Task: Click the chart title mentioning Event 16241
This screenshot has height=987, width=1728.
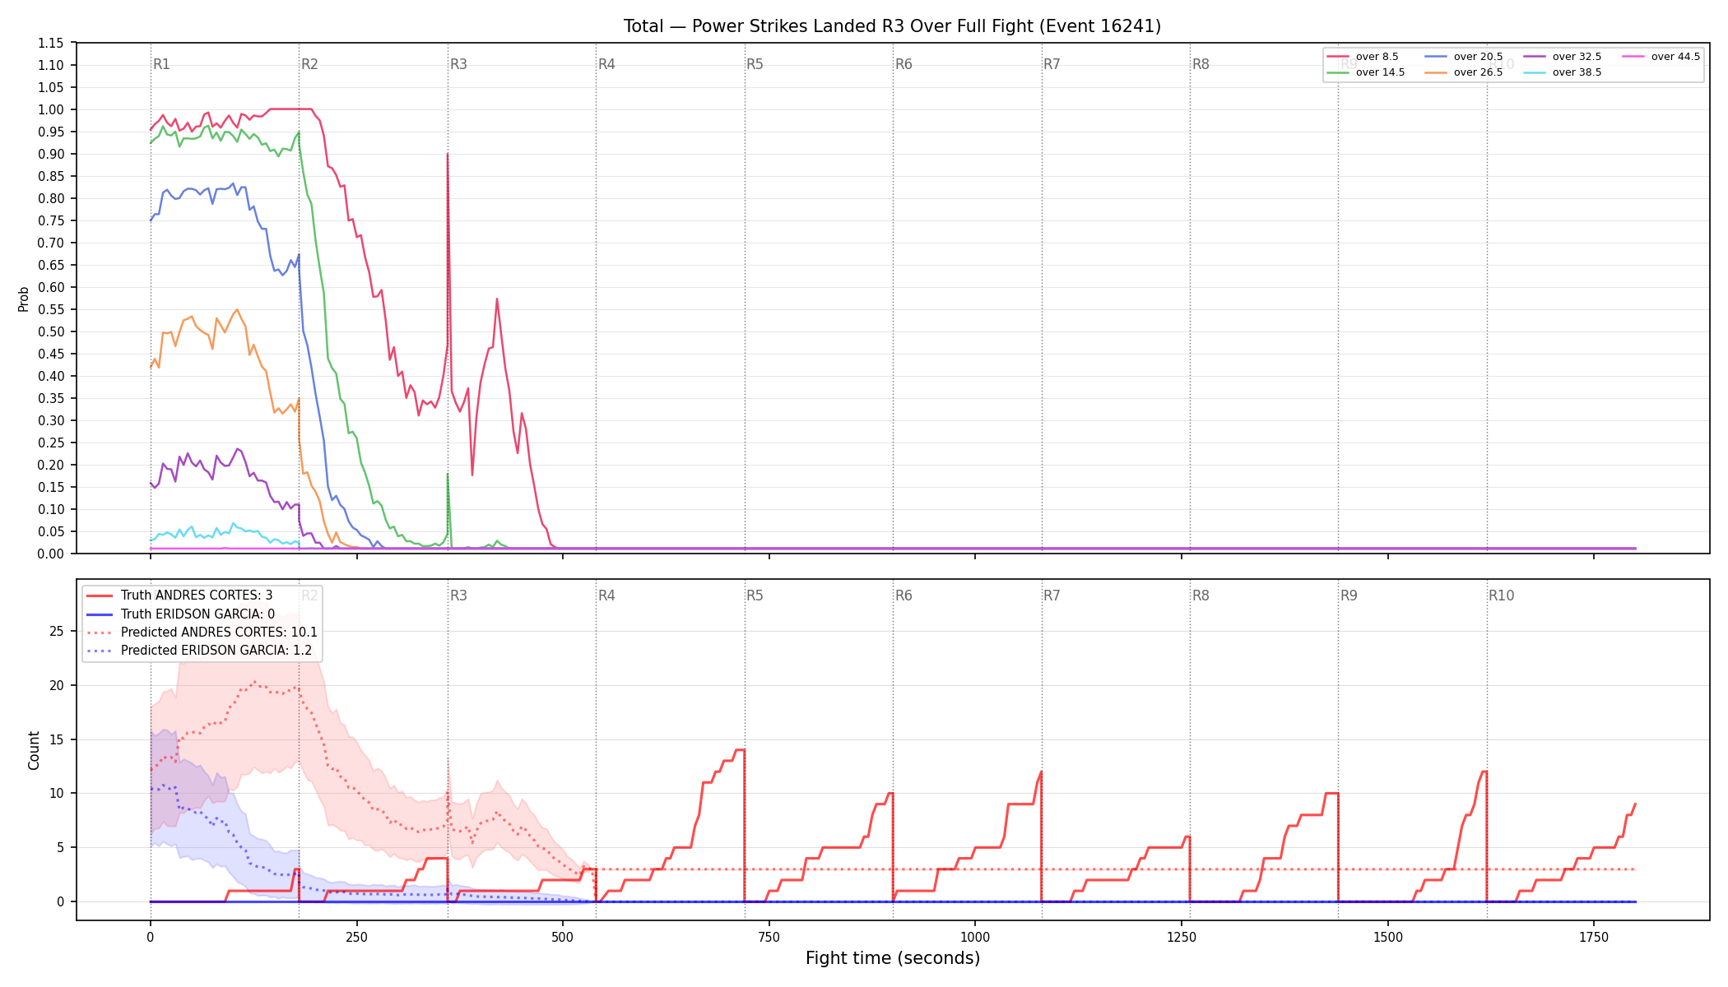Action: 892,26
